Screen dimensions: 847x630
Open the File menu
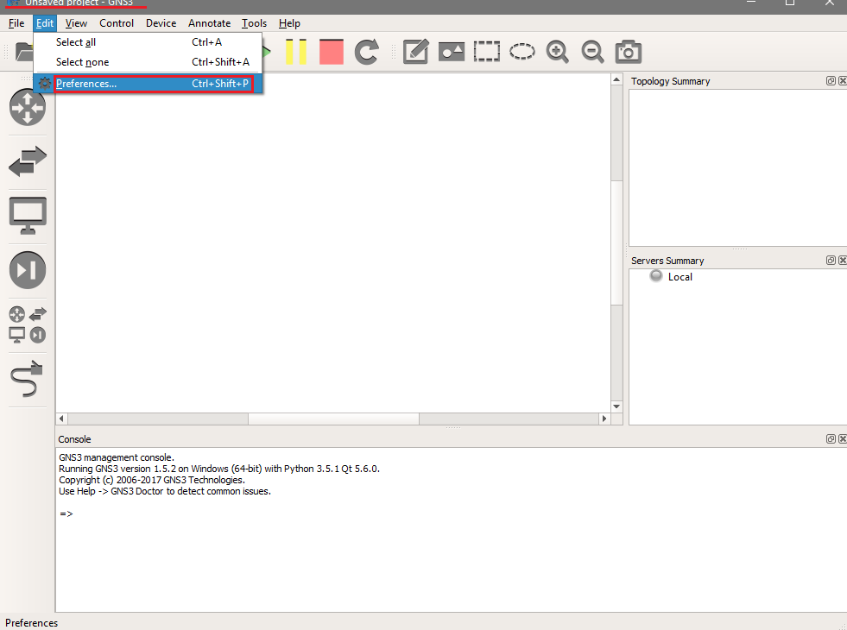click(16, 23)
